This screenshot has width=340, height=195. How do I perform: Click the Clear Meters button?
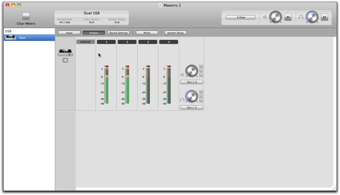(x=26, y=16)
